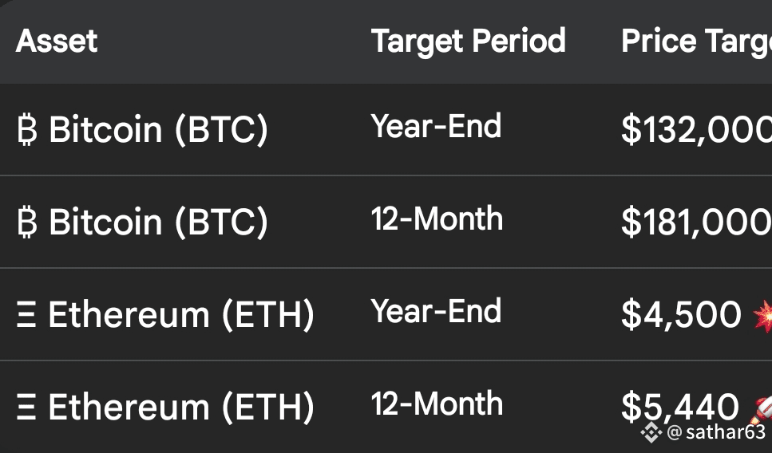Click Ethereum (ETH) text in the 12-Month row

[x=181, y=408]
